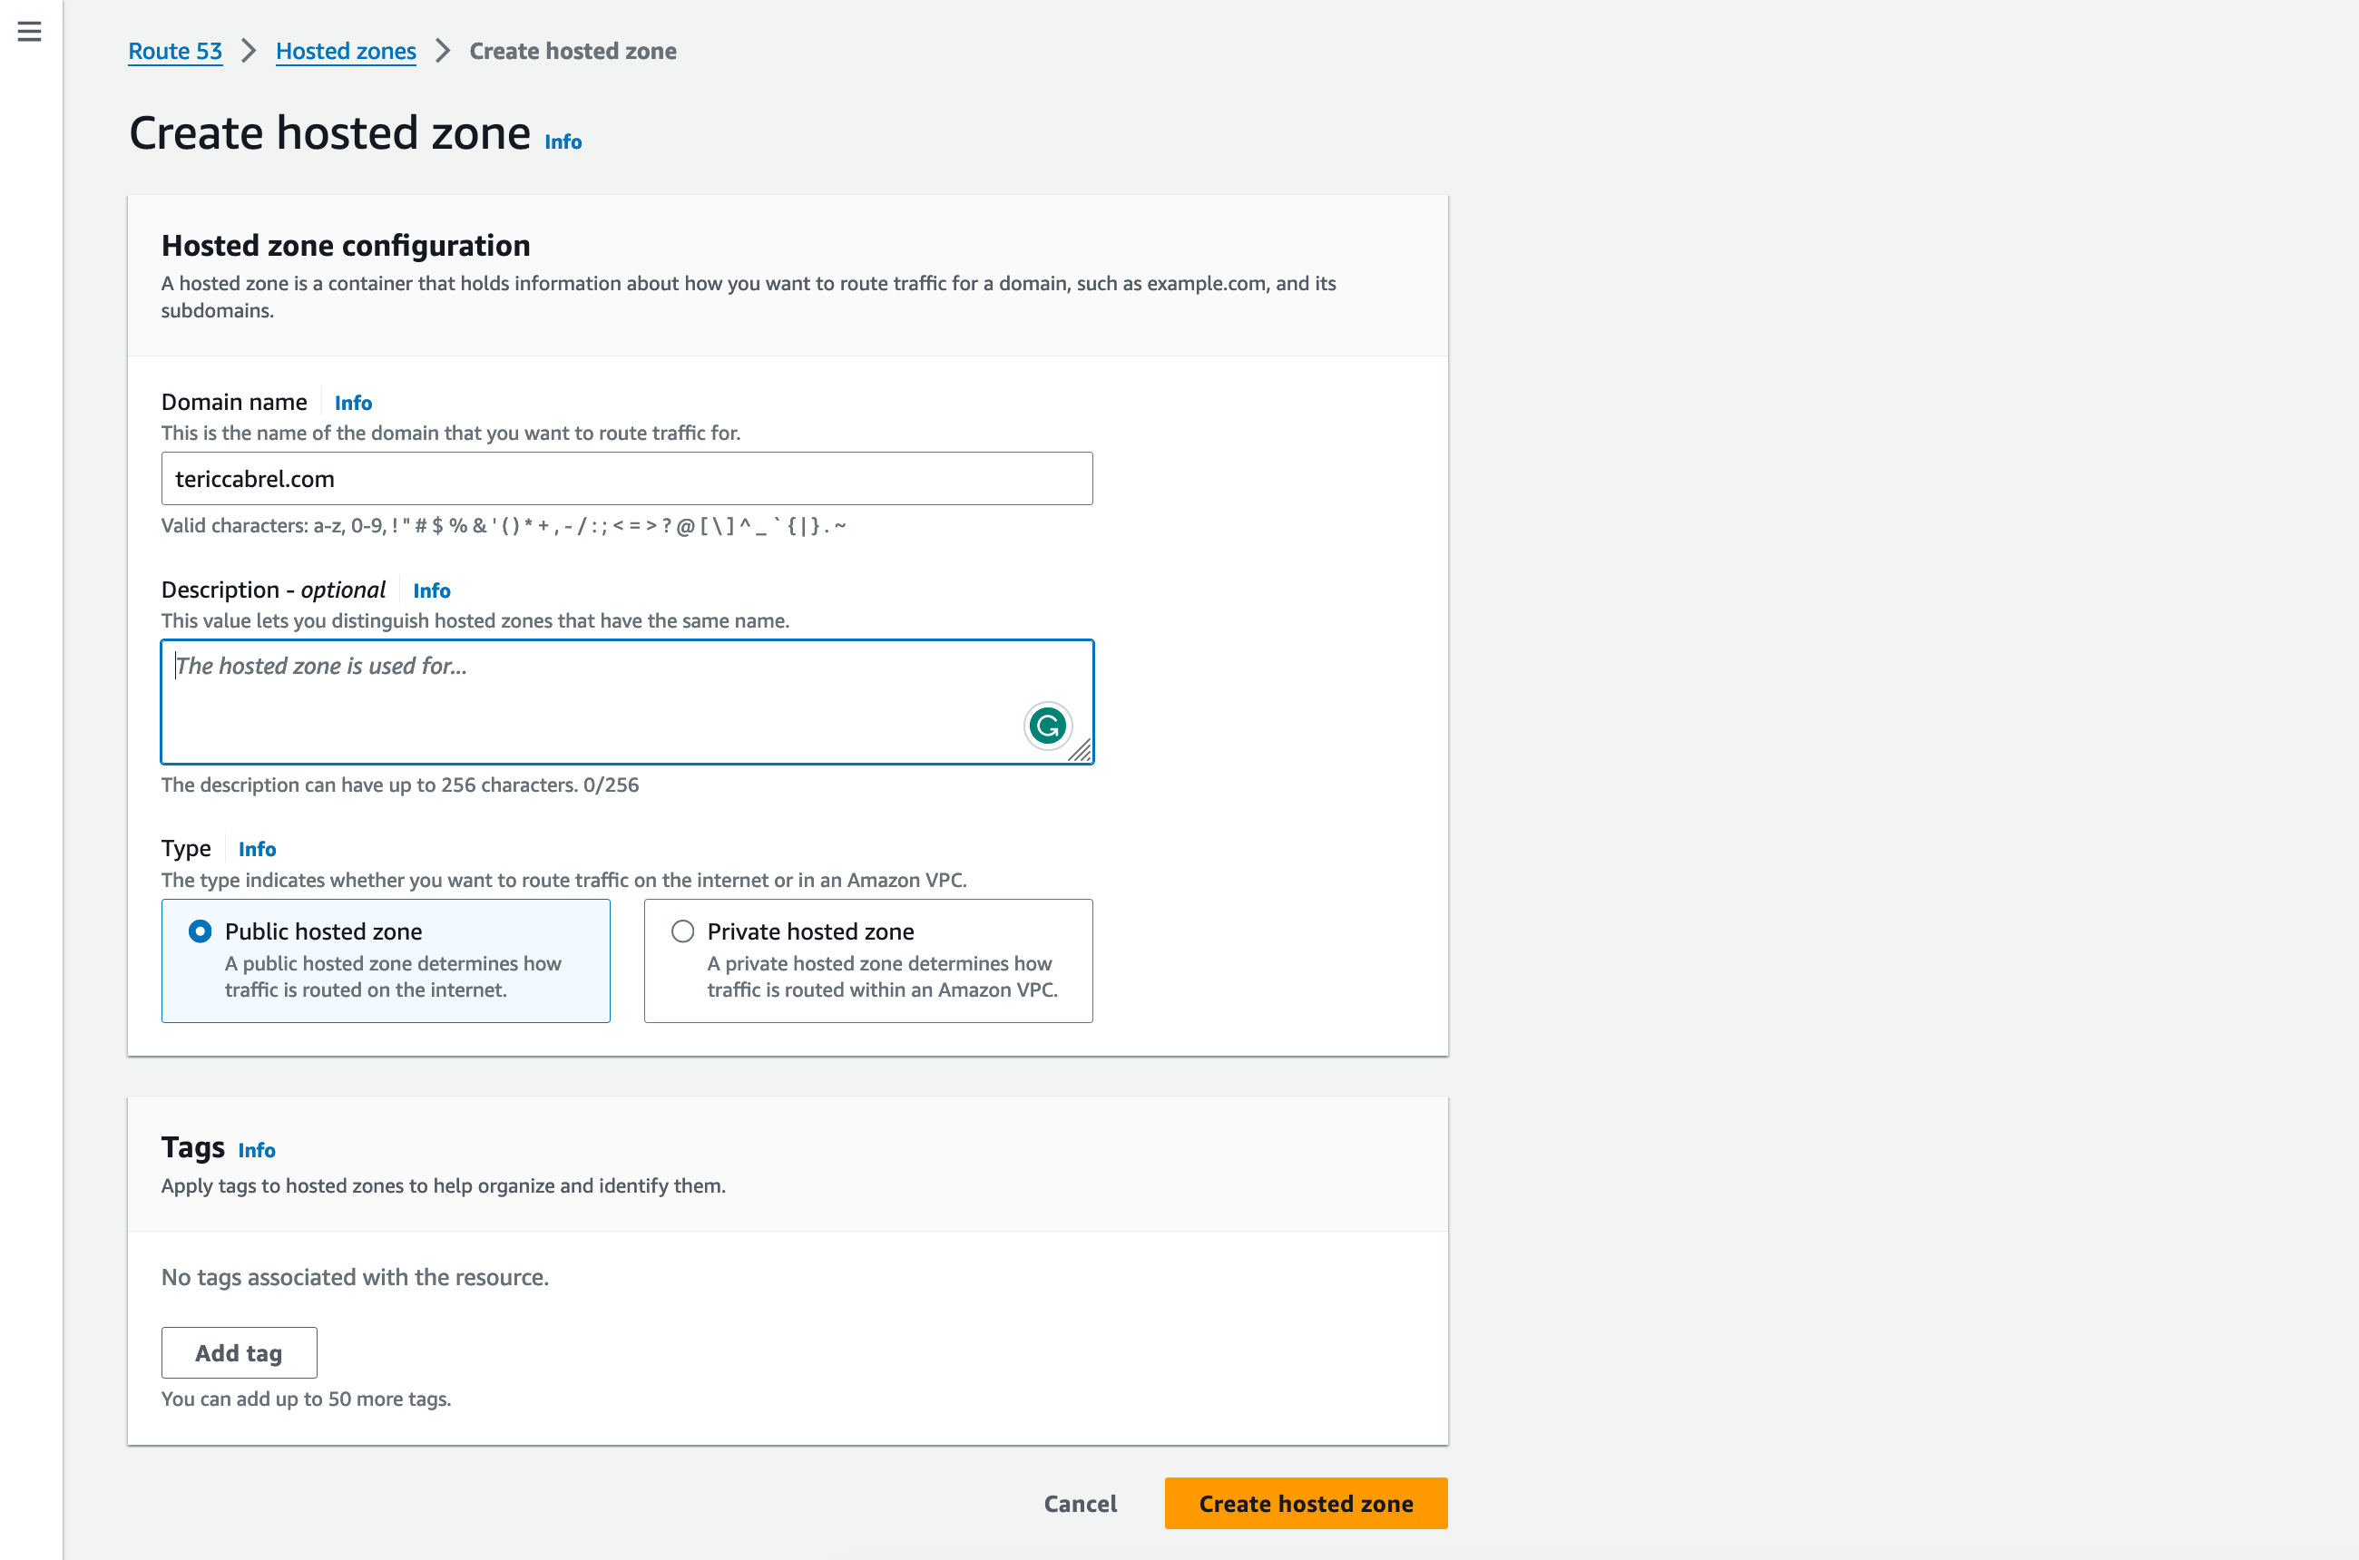
Task: Click the Create hosted zone breadcrumb item
Action: [x=572, y=51]
